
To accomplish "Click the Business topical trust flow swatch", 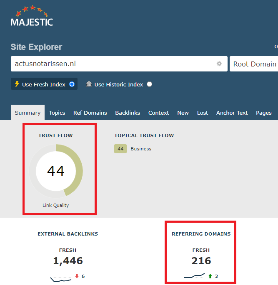I will point(120,149).
